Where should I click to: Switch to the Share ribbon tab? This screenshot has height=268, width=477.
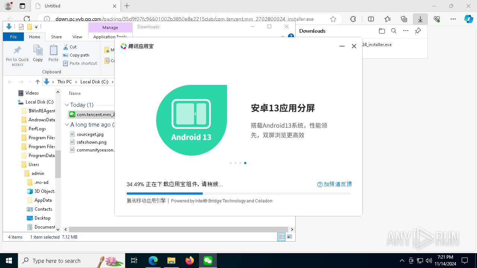[56, 37]
